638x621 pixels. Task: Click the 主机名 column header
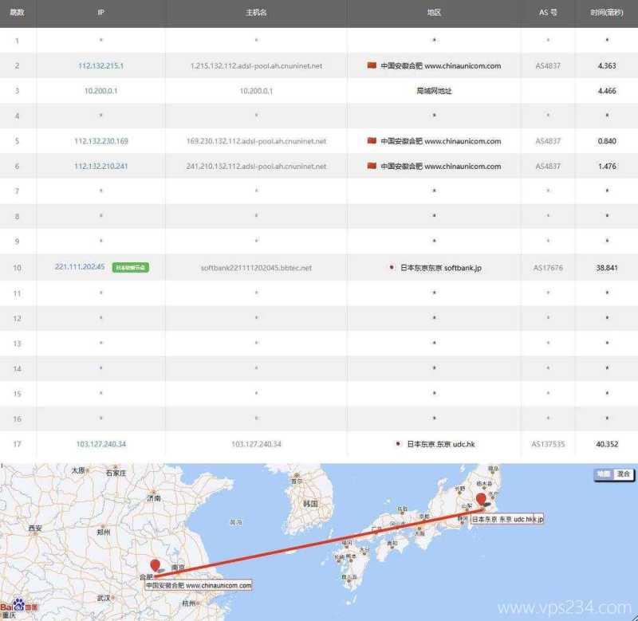[256, 13]
